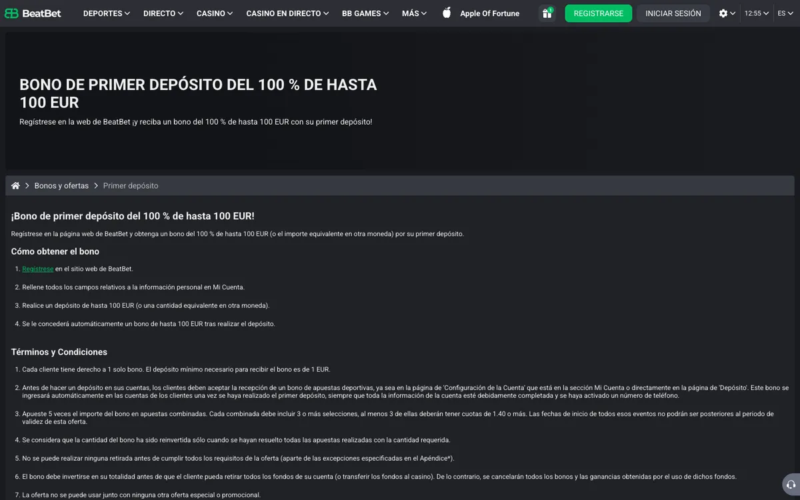The height and width of the screenshot is (500, 800).
Task: Open the Apple Of Fortune game link
Action: pos(489,13)
